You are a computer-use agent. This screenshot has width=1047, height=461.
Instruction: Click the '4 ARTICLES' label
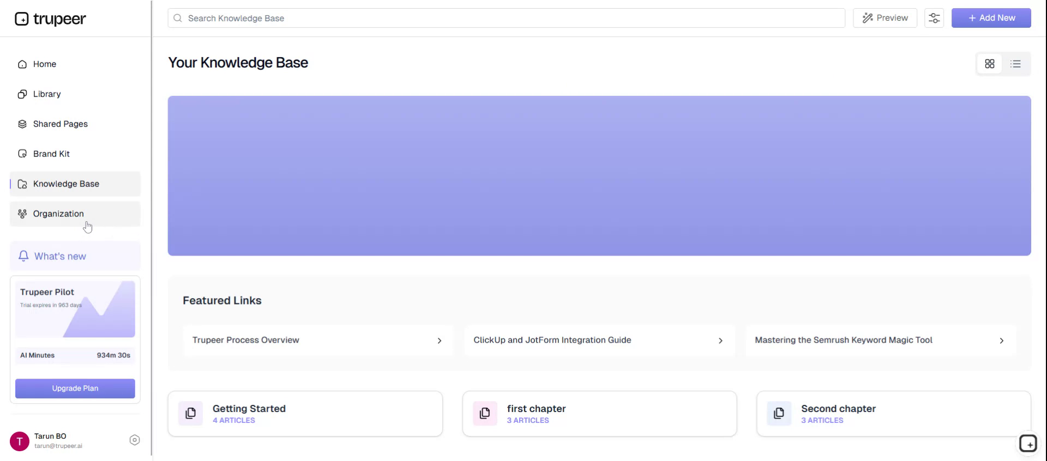click(234, 421)
